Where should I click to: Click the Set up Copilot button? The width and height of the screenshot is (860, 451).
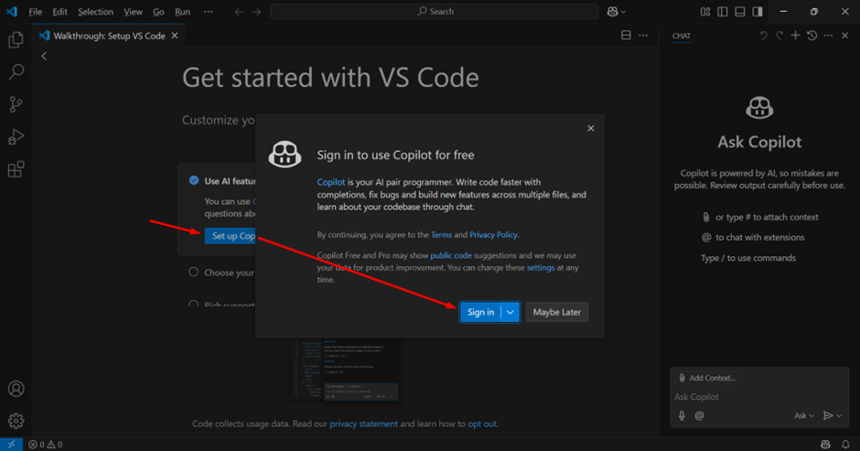pyautogui.click(x=231, y=236)
